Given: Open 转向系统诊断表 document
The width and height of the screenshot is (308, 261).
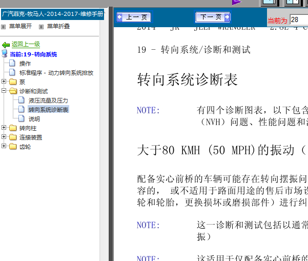Looking at the screenshot, I should point(48,110).
